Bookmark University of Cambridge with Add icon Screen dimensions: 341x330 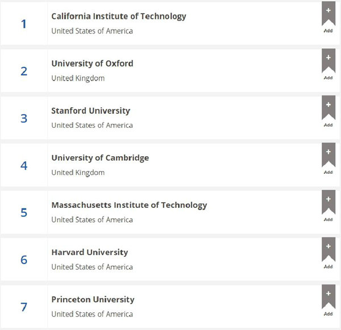point(328,157)
